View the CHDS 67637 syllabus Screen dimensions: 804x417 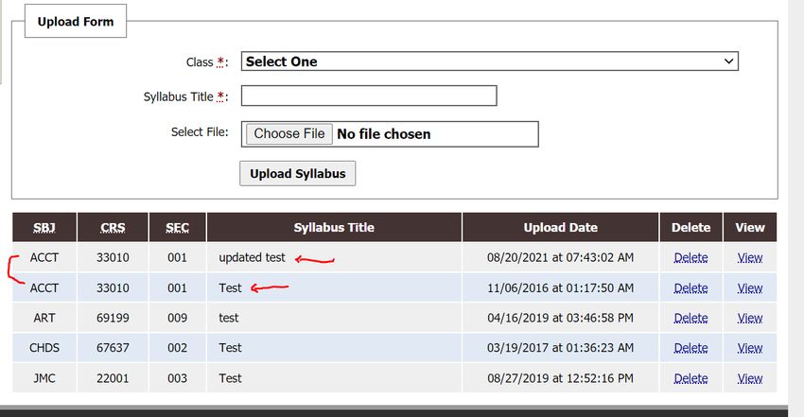click(750, 348)
